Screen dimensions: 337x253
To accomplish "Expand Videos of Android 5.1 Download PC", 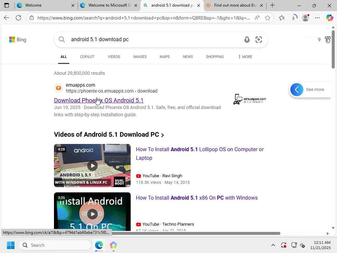I will (109, 134).
